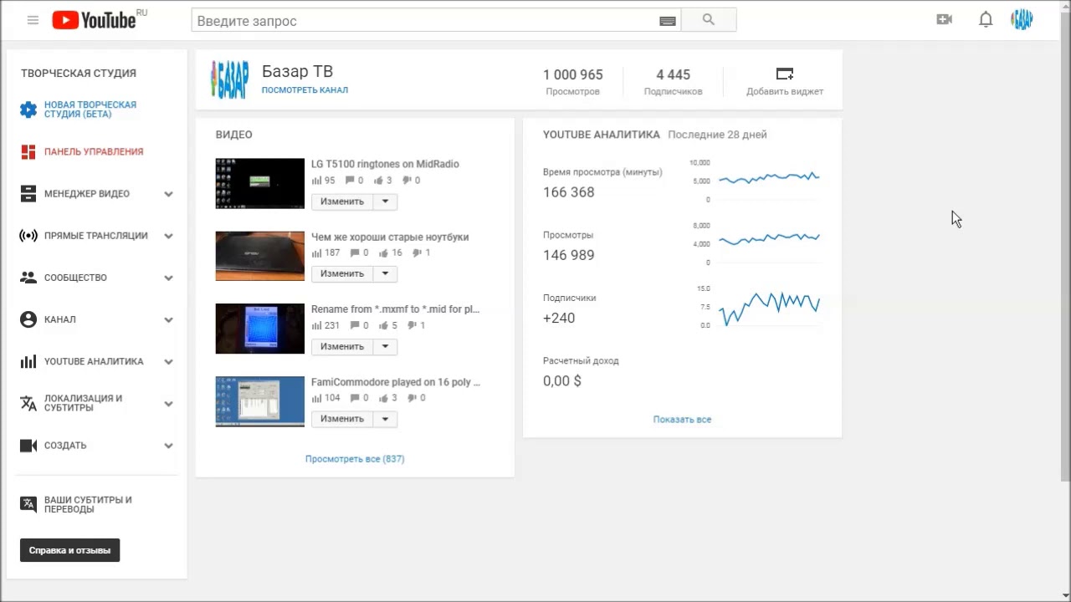Image resolution: width=1071 pixels, height=602 pixels.
Task: Open the upload video camera icon
Action: 944,20
